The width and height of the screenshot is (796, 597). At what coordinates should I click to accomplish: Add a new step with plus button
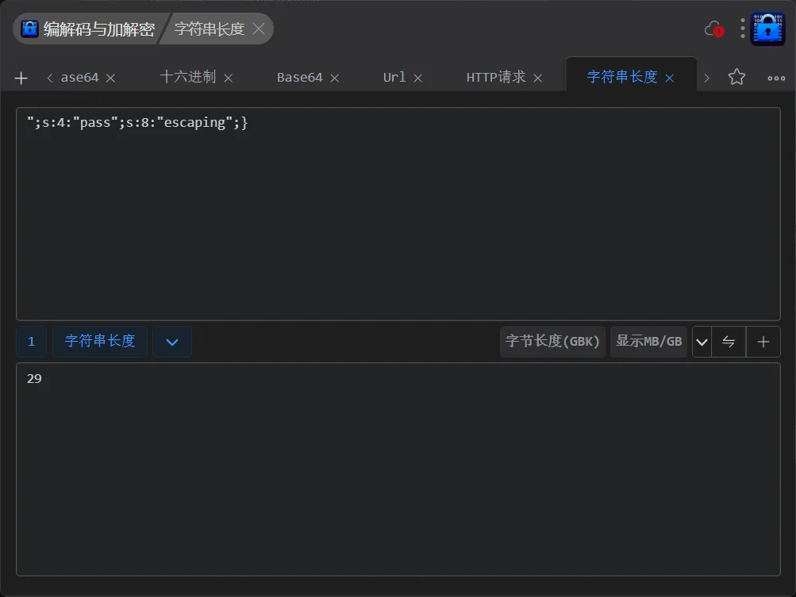click(x=763, y=342)
